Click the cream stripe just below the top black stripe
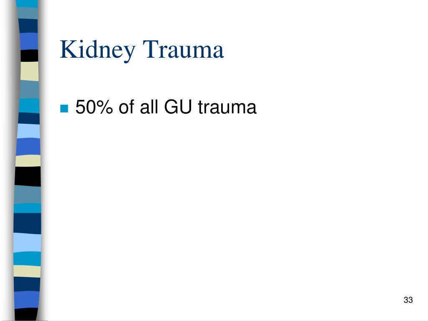Viewport: 428px width, 321px height. click(x=30, y=71)
